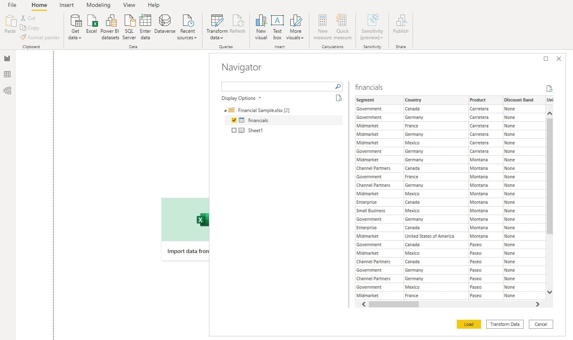Open the Get data menu

pos(75,27)
